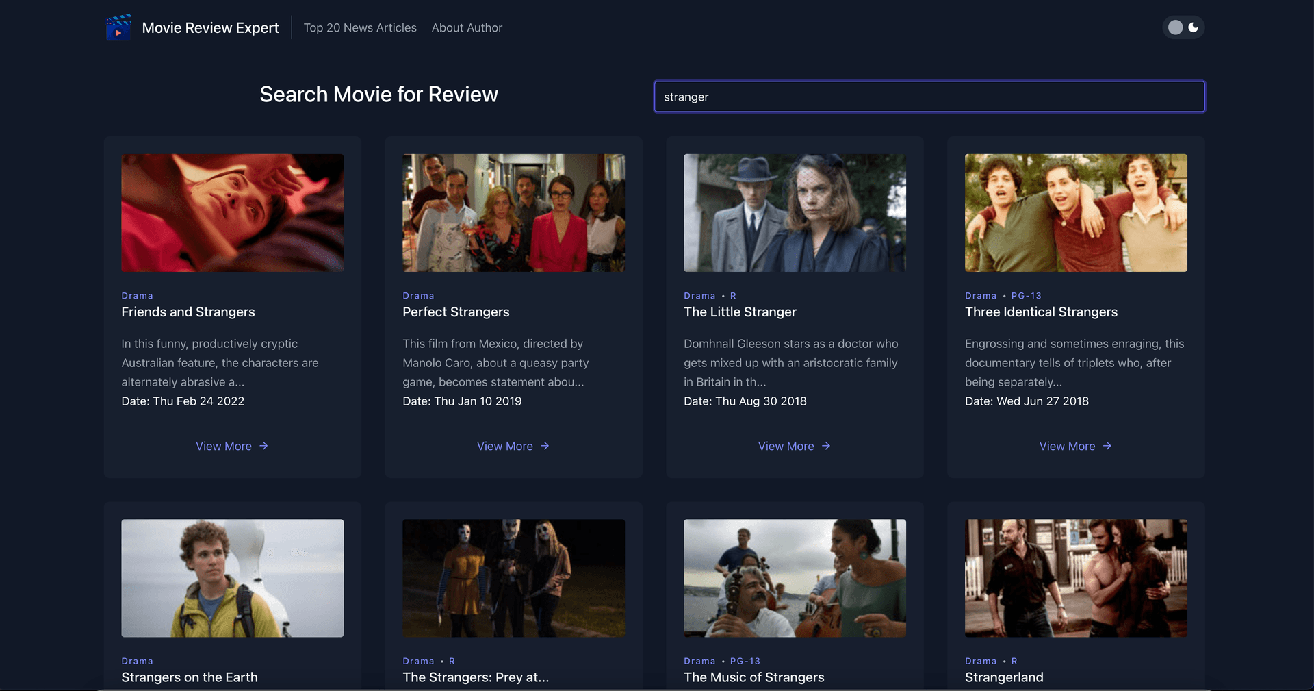Image resolution: width=1314 pixels, height=691 pixels.
Task: Click Date: Thu Aug 30 2018 text
Action: click(745, 401)
